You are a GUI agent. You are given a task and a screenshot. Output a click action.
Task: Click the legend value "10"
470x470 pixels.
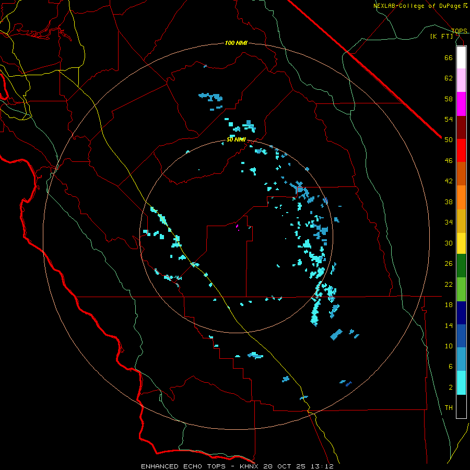(x=449, y=346)
